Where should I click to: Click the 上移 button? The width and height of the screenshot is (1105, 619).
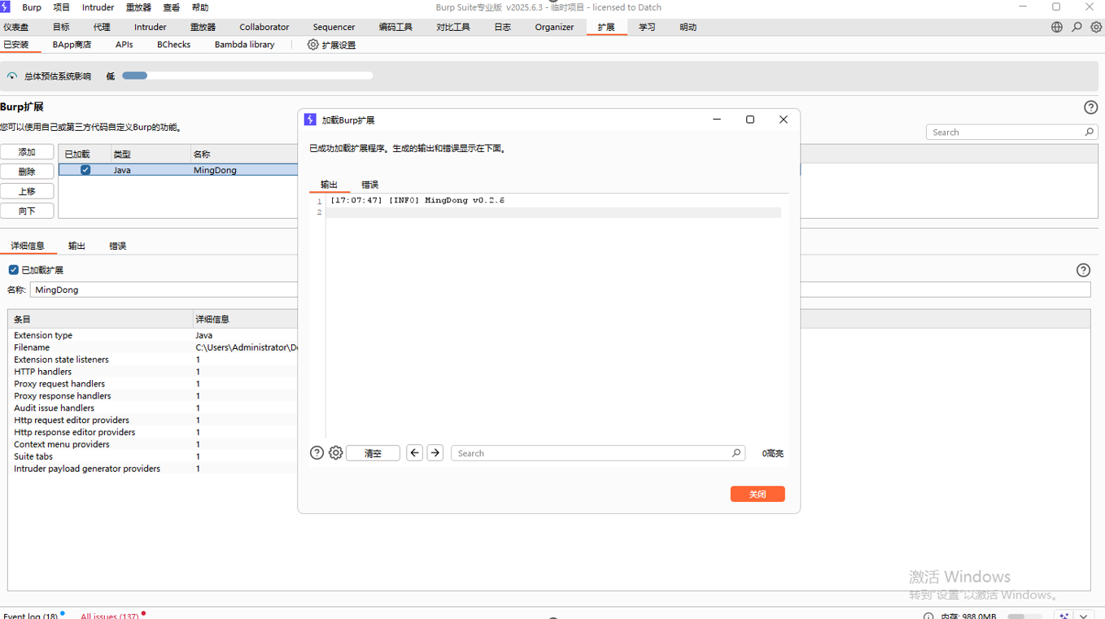click(x=27, y=191)
